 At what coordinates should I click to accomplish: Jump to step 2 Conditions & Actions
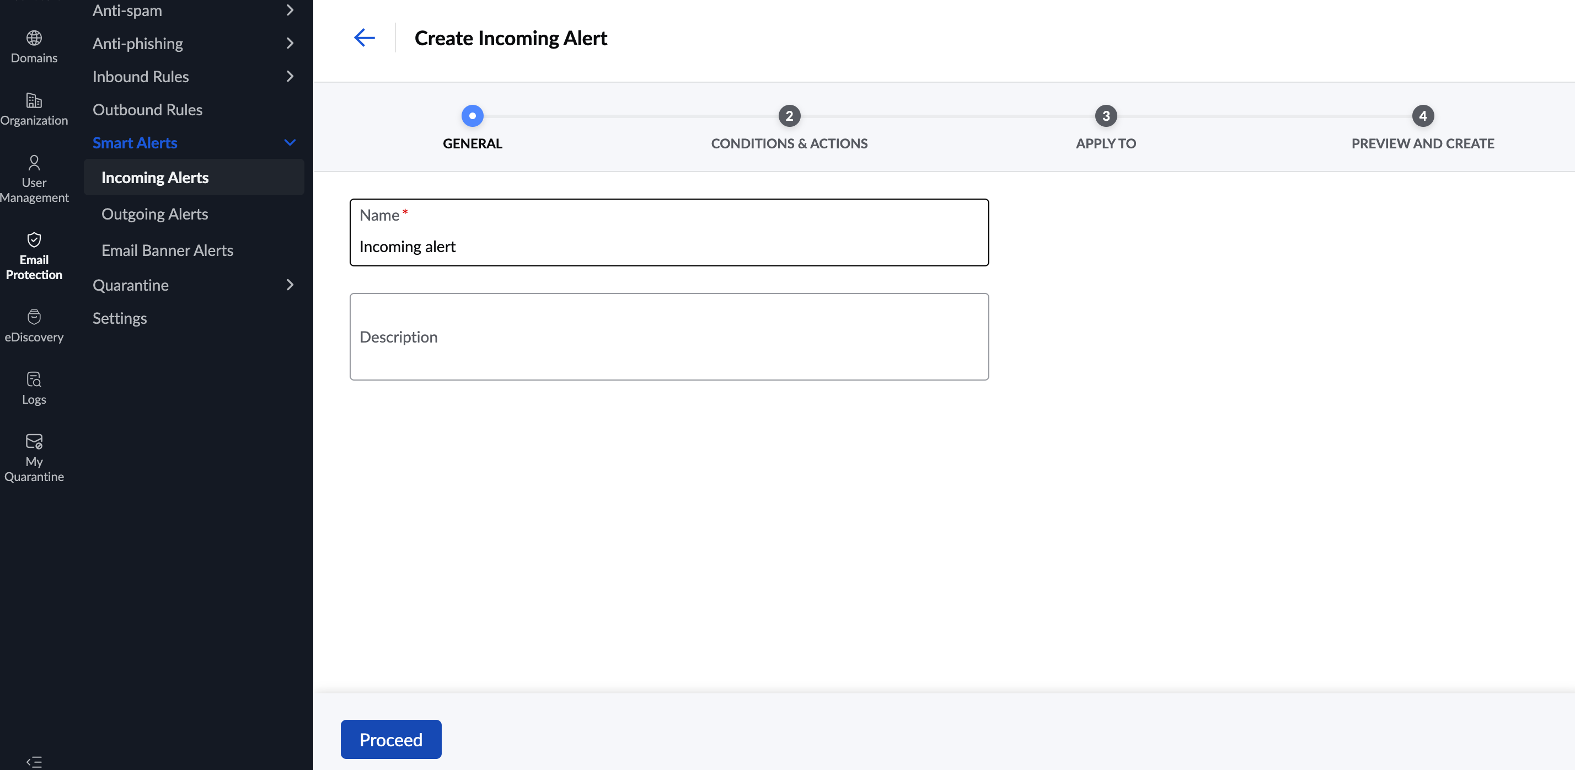click(789, 116)
